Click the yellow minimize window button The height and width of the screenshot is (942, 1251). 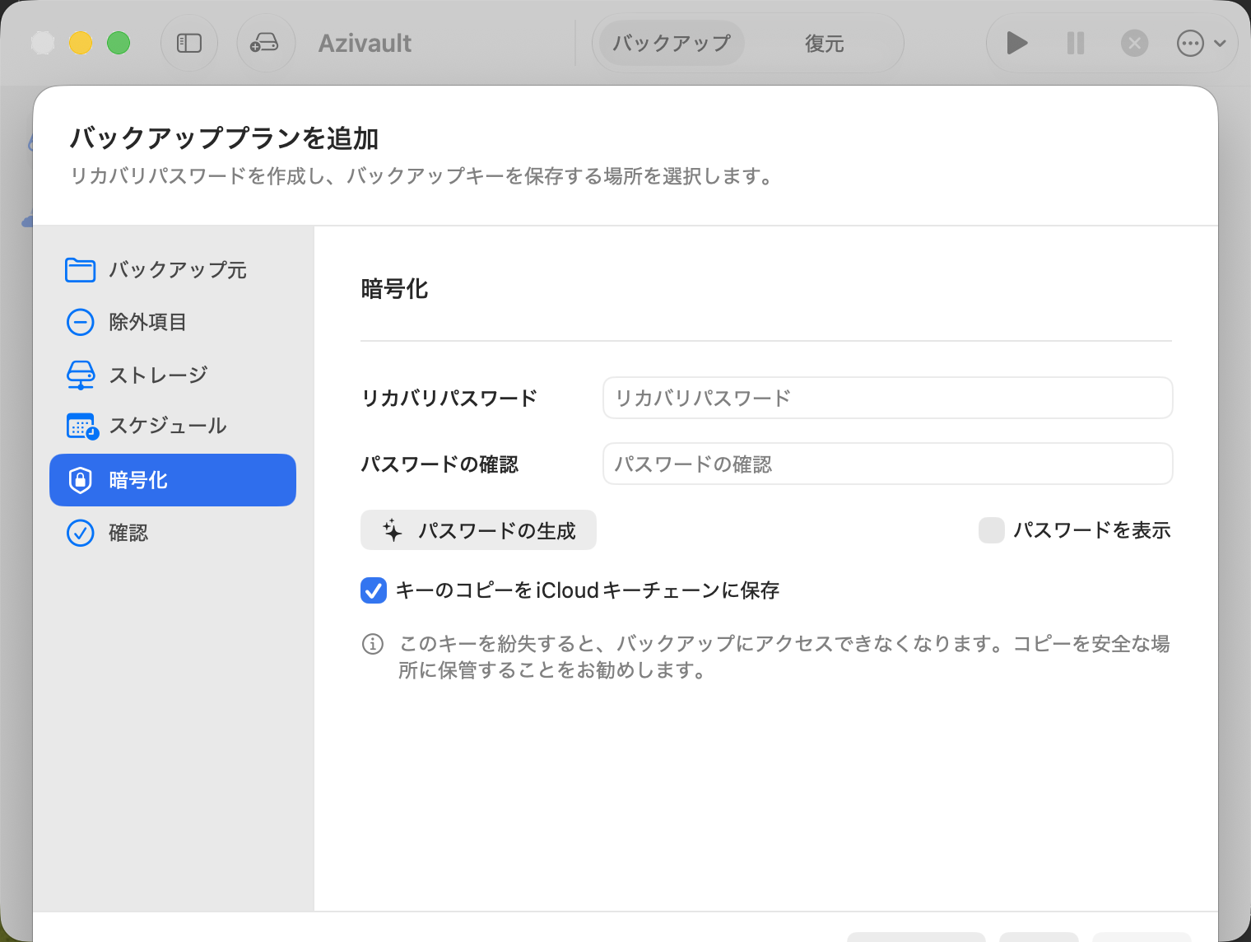tap(80, 43)
